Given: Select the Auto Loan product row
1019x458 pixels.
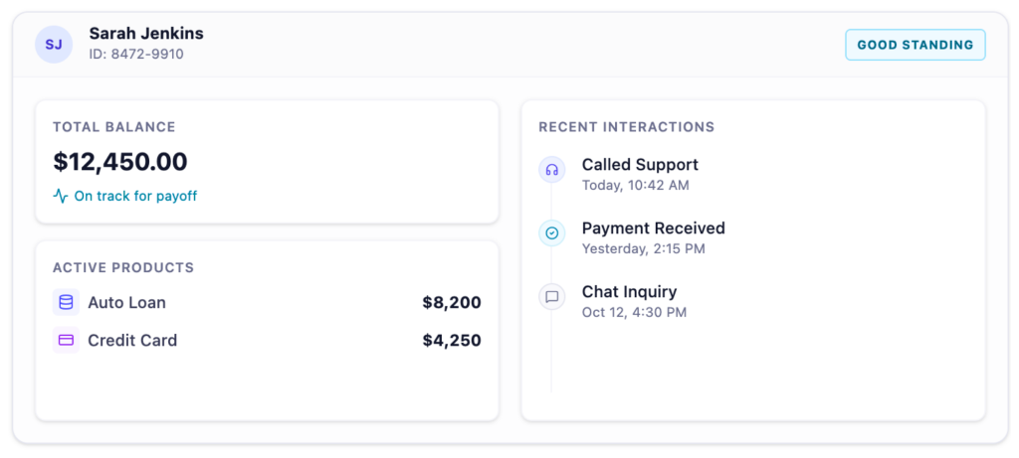Looking at the screenshot, I should point(266,303).
